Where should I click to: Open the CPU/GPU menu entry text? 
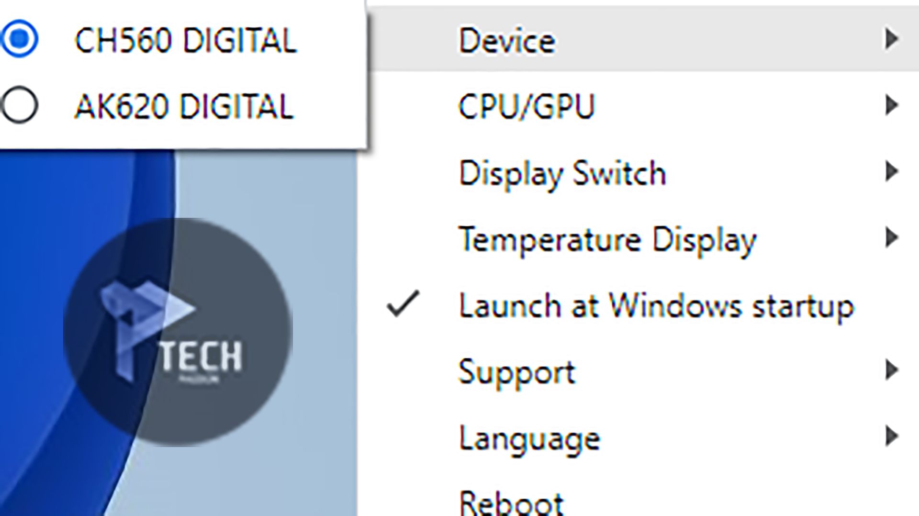click(x=526, y=106)
